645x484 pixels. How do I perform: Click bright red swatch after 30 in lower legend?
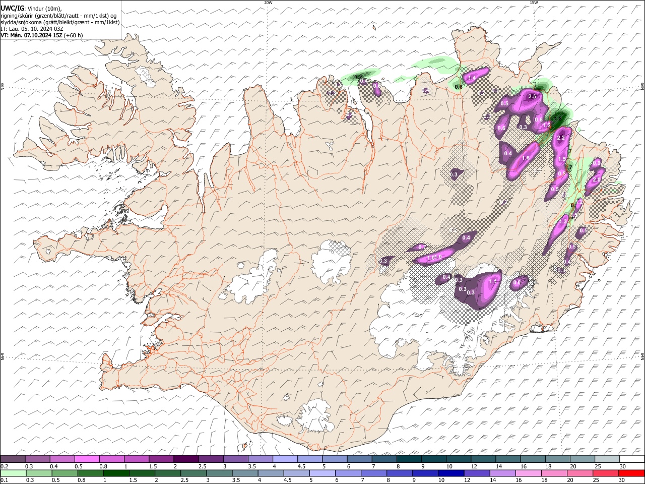click(x=632, y=473)
